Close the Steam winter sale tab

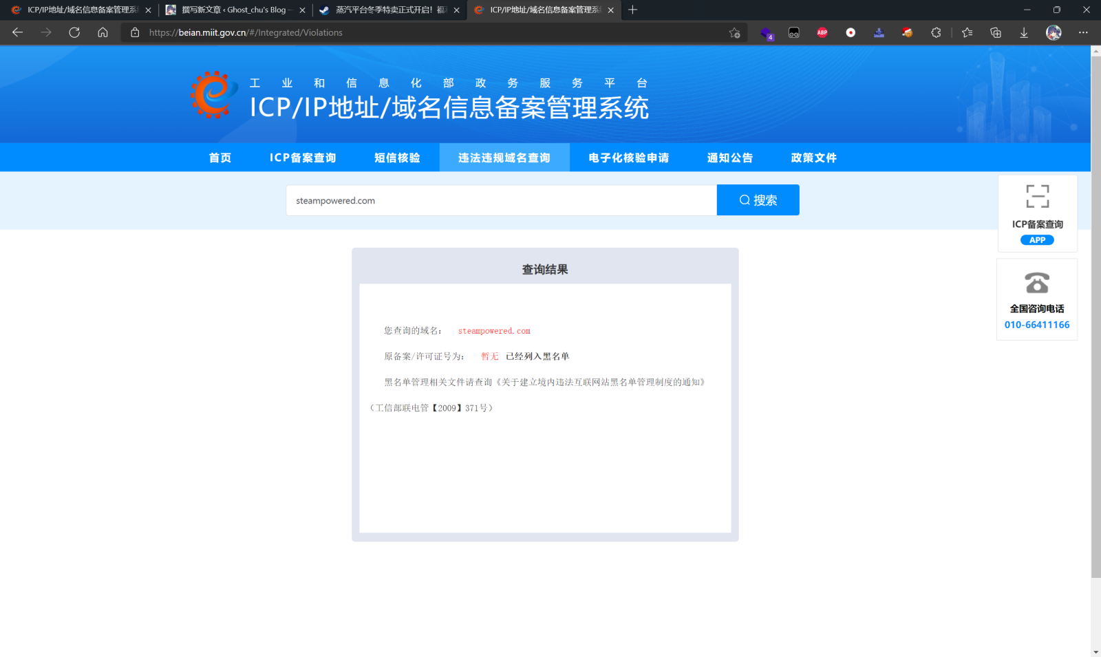click(456, 10)
